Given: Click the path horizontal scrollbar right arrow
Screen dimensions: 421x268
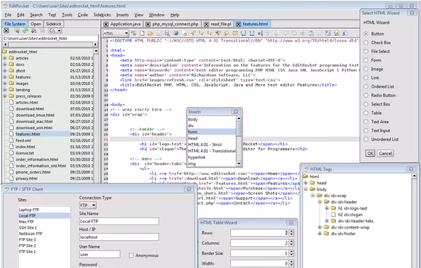Looking at the screenshot, I should click(x=95, y=44).
